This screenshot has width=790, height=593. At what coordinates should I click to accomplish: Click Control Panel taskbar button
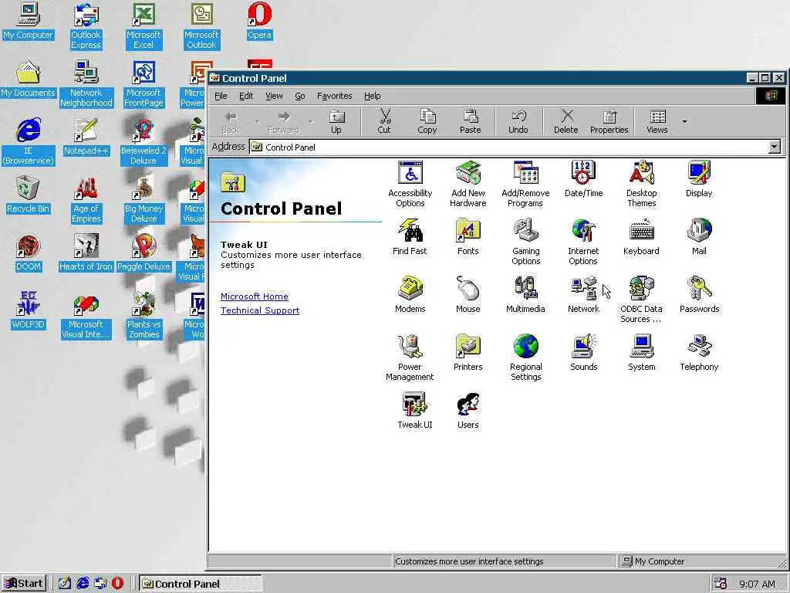[201, 584]
